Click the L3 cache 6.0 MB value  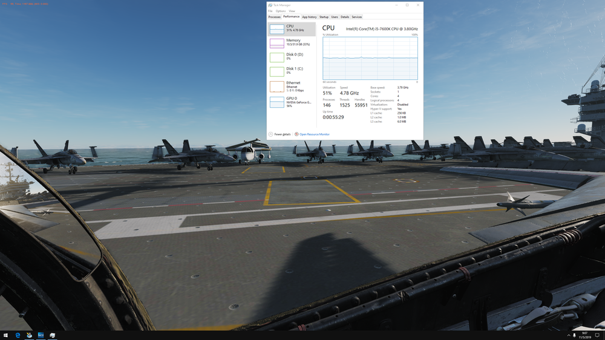(x=402, y=122)
